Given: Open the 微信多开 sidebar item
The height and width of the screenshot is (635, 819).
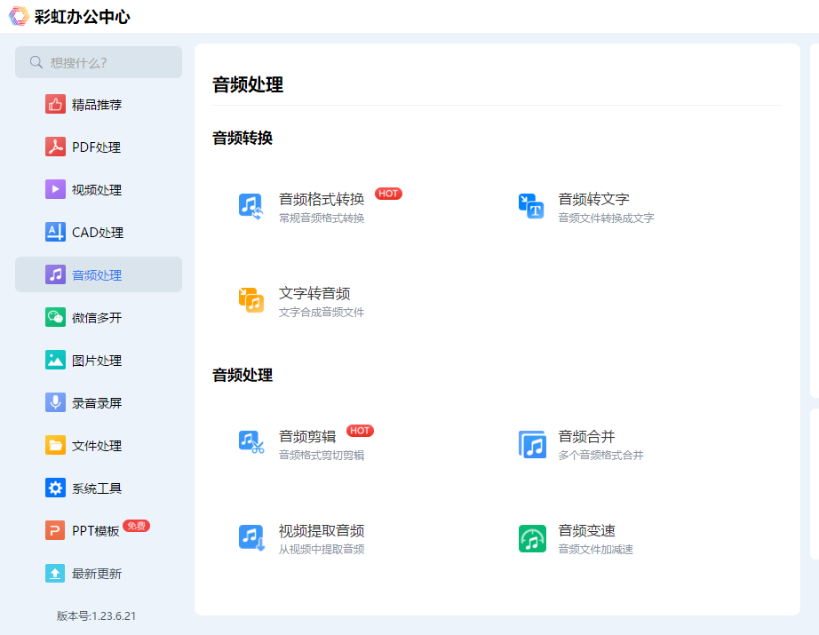Looking at the screenshot, I should tap(99, 318).
